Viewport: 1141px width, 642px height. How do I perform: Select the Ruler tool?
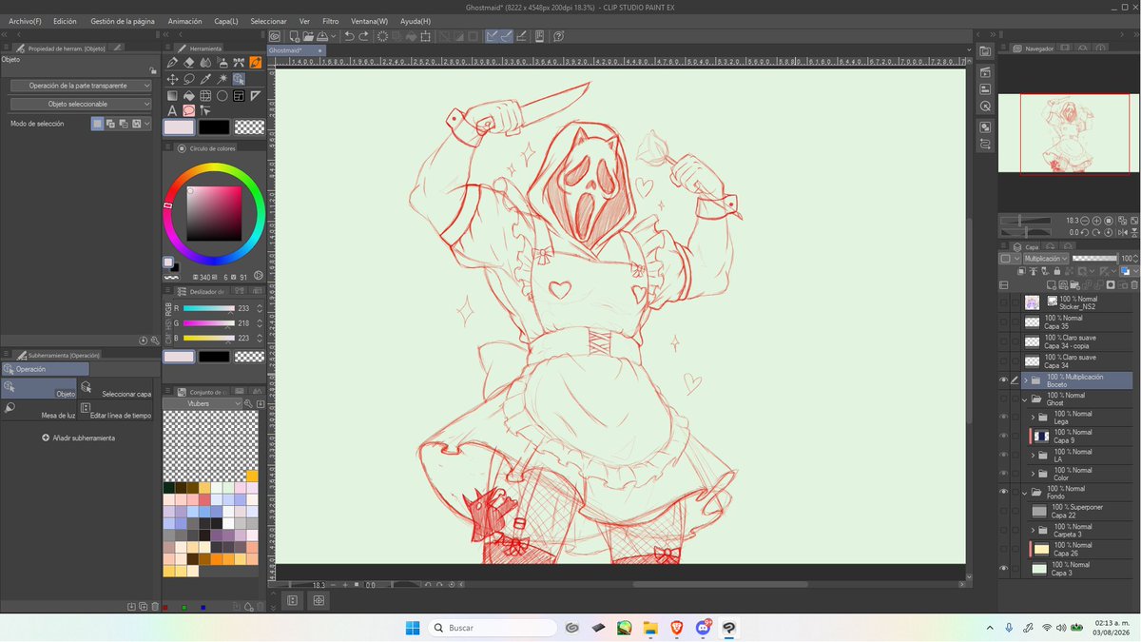coord(255,96)
